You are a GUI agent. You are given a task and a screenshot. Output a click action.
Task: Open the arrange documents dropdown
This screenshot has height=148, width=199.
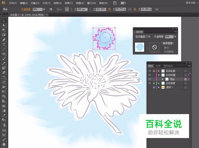coord(123,3)
